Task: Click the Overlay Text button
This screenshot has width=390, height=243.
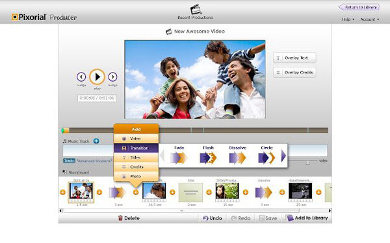Action: click(x=294, y=58)
